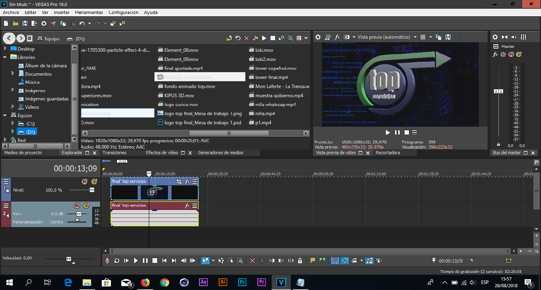Play from the video preview transport
Image resolution: width=541 pixels, height=290 pixels.
[388, 132]
